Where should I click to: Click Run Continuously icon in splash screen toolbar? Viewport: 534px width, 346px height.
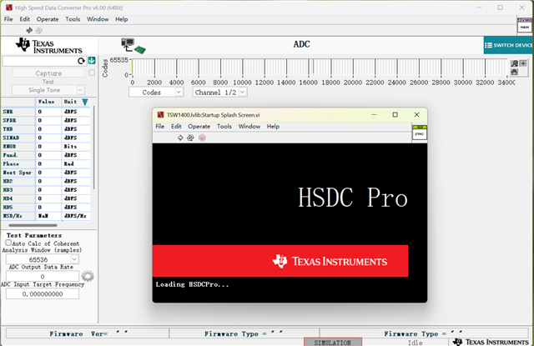tap(190, 138)
